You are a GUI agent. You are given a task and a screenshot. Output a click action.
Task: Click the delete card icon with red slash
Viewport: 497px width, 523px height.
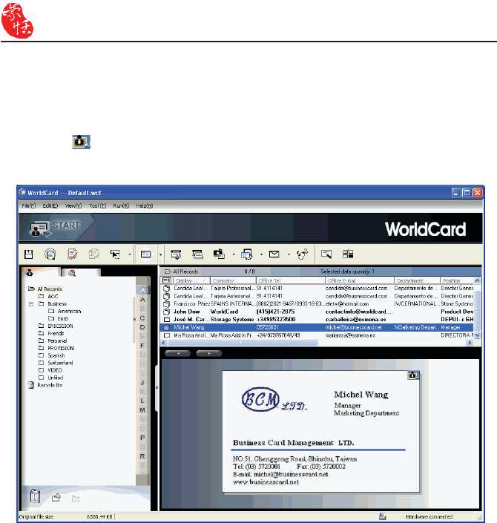[x=72, y=254]
